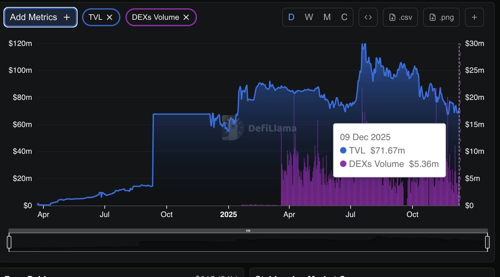The width and height of the screenshot is (500, 277).
Task: Download chart data as .csv file
Action: 400,17
